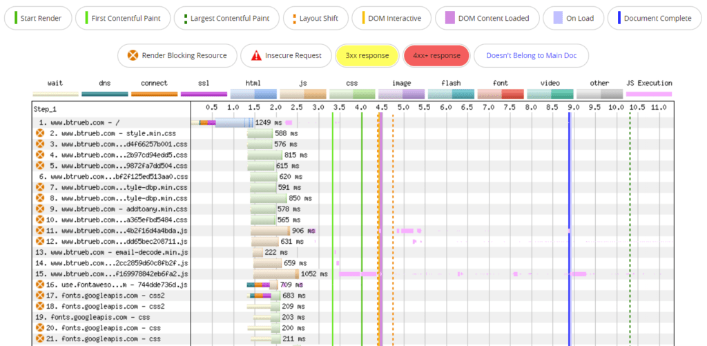The image size is (707, 346).
Task: Click the JS Execution pink color bar
Action: point(648,94)
